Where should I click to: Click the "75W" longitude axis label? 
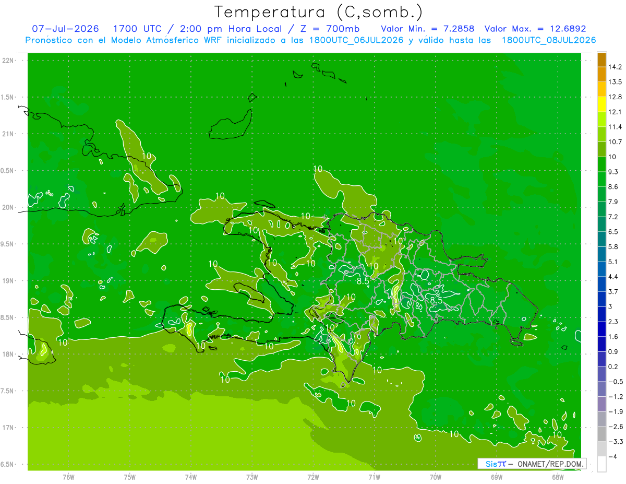click(130, 477)
